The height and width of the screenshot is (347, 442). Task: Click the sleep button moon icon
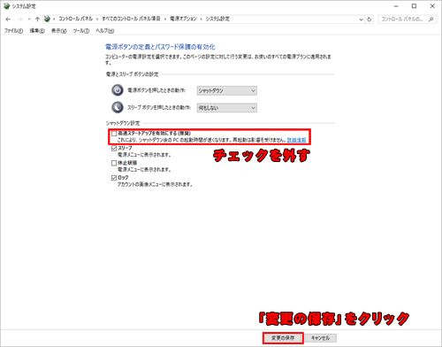point(118,107)
